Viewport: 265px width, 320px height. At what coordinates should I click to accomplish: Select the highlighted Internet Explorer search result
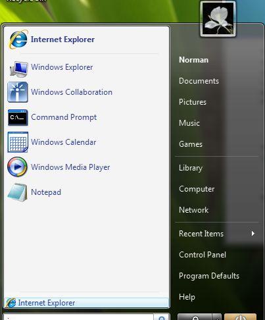[x=87, y=303]
